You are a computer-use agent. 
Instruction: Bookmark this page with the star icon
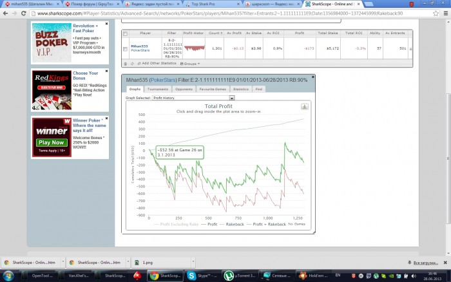click(x=436, y=14)
